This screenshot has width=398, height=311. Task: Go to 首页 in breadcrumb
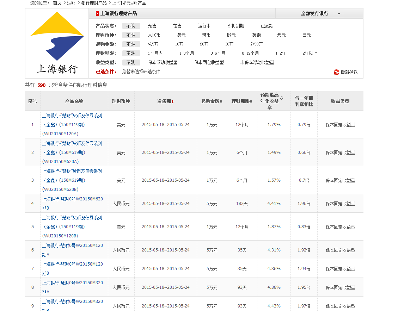click(x=57, y=3)
